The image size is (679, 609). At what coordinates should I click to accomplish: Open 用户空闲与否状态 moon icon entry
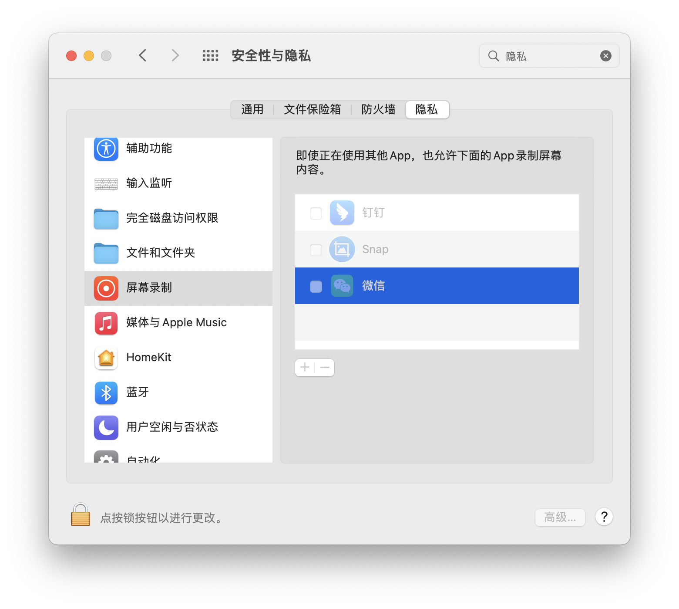click(178, 427)
